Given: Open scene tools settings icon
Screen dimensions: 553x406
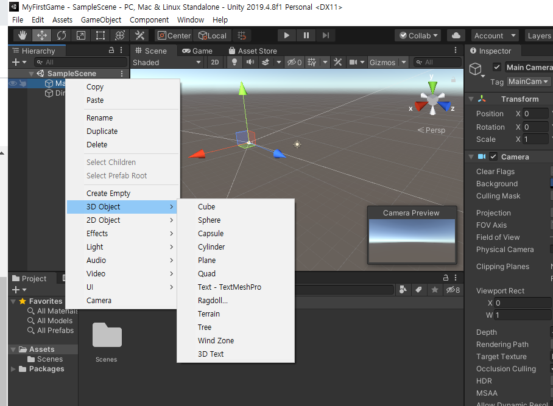Looking at the screenshot, I should tap(337, 62).
